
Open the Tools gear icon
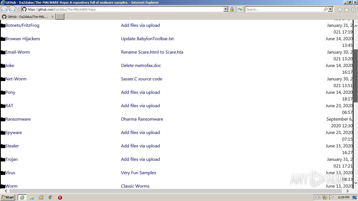354,10
